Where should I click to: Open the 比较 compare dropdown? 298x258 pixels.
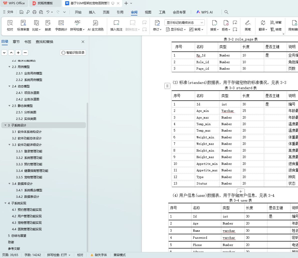click(36, 29)
